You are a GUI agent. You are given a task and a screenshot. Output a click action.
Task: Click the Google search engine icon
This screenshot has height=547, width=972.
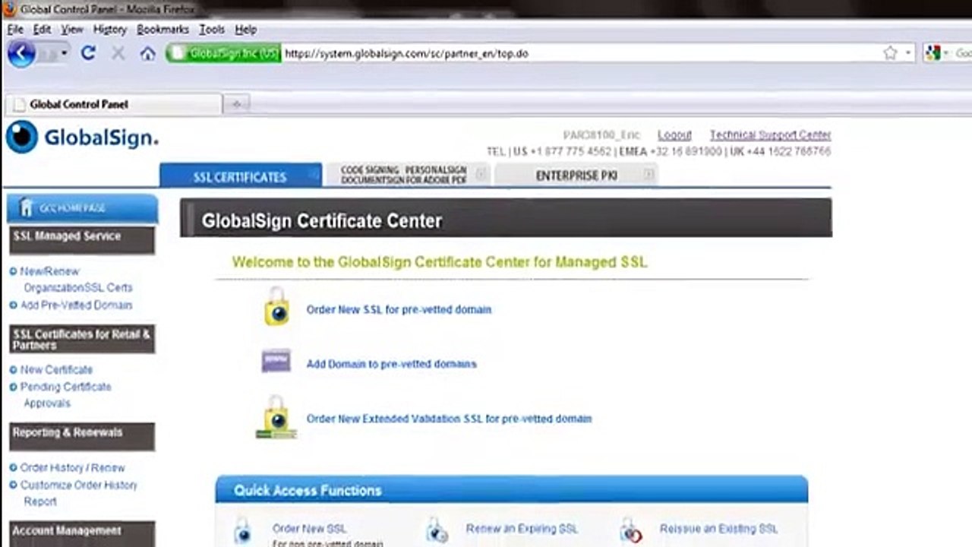click(x=933, y=53)
